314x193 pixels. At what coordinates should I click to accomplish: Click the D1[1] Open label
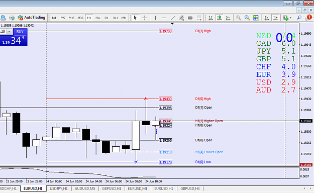pyautogui.click(x=203, y=108)
